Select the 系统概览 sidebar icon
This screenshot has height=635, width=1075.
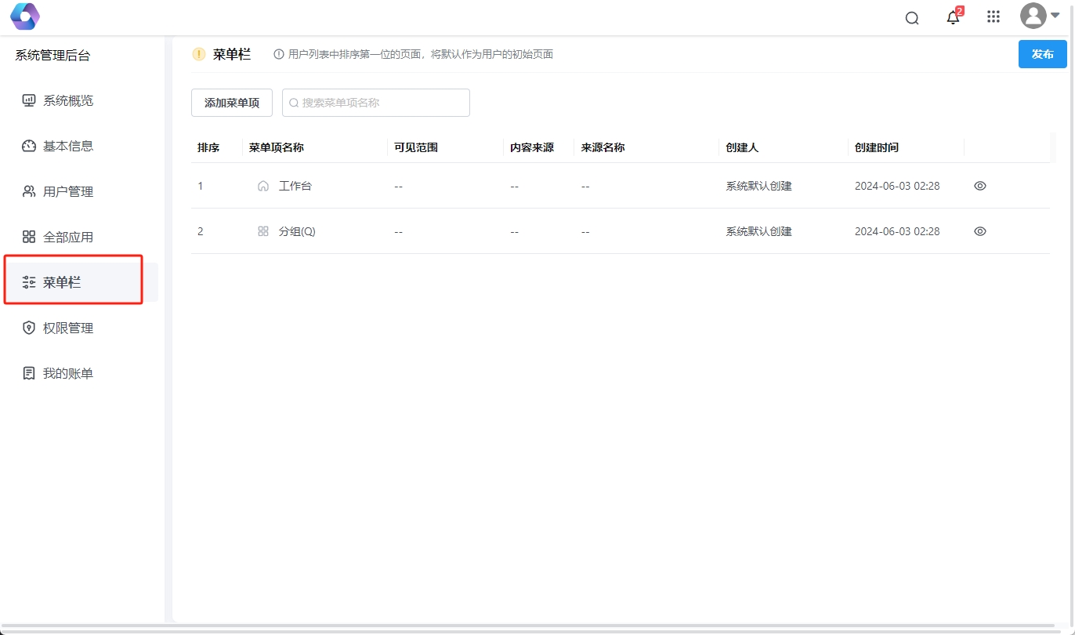(27, 100)
